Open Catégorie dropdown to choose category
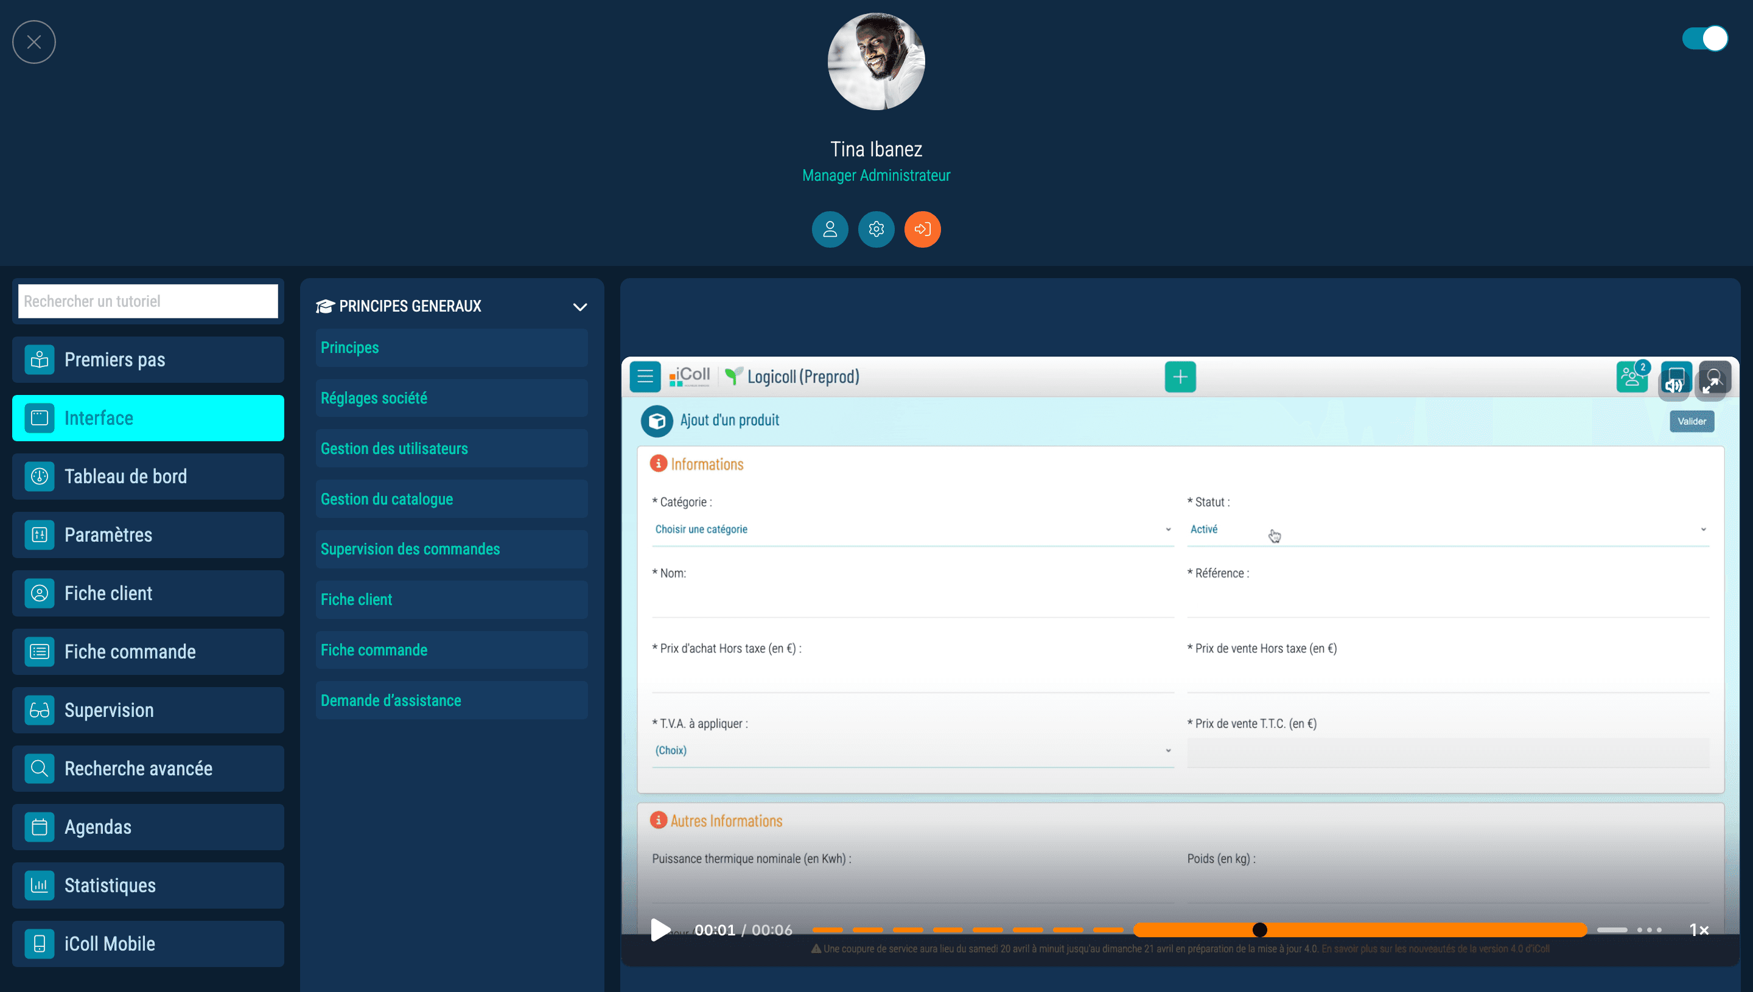Screen dimensions: 1753x992 (x=910, y=529)
